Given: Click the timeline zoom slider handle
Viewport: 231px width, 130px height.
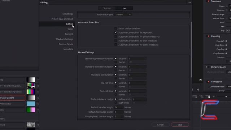Looking at the screenshot, I should pyautogui.click(x=226, y=96).
